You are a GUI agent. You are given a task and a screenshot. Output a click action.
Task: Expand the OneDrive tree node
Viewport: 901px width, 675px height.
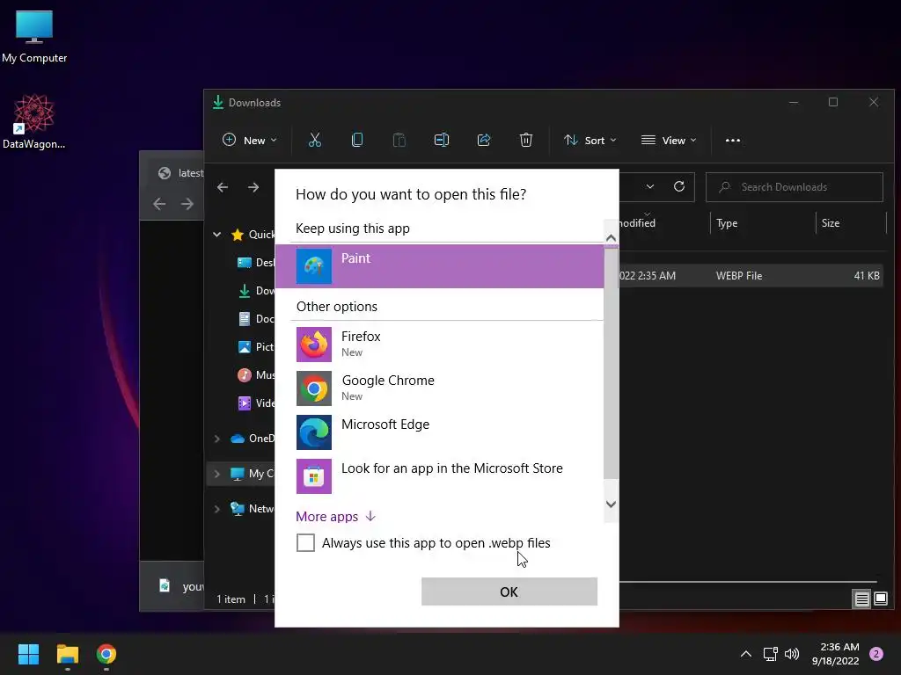217,439
